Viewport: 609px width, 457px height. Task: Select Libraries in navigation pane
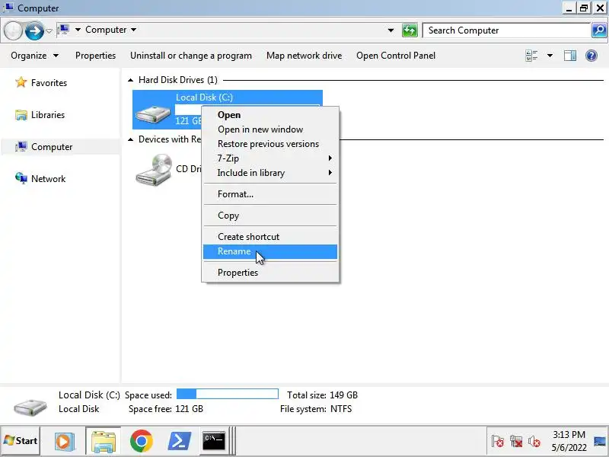(x=40, y=115)
